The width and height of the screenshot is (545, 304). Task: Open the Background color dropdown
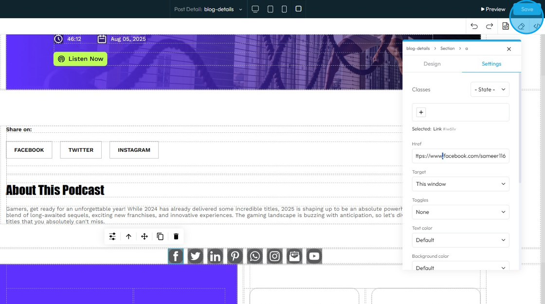pyautogui.click(x=460, y=266)
